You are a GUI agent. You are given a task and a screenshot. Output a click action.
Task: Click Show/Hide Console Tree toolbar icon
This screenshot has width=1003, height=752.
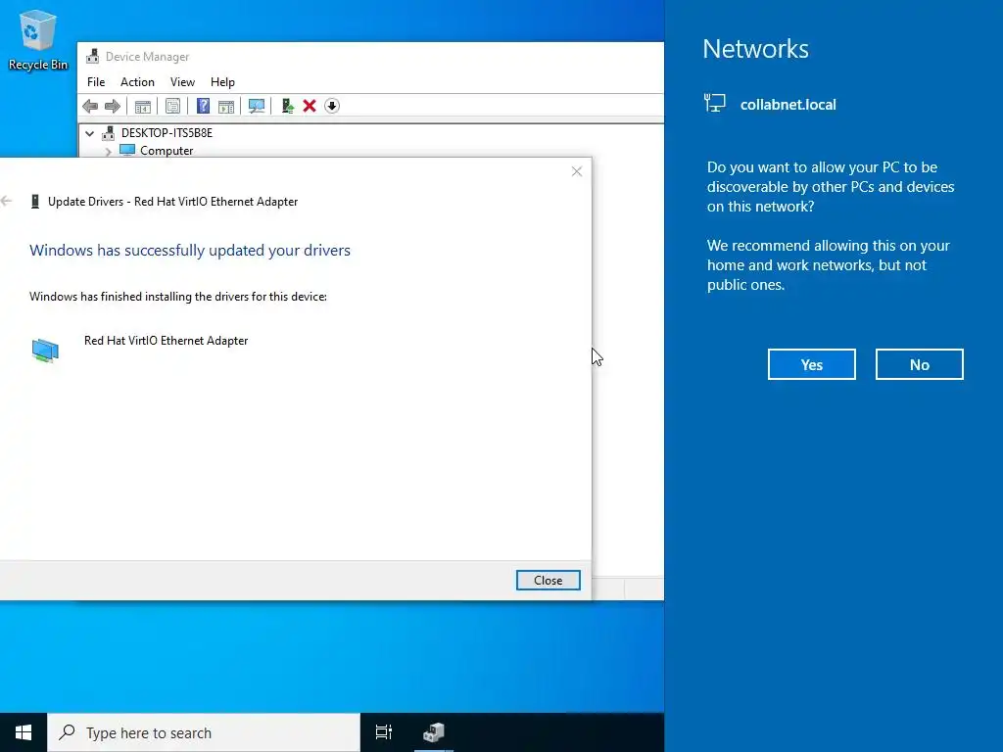tap(143, 106)
